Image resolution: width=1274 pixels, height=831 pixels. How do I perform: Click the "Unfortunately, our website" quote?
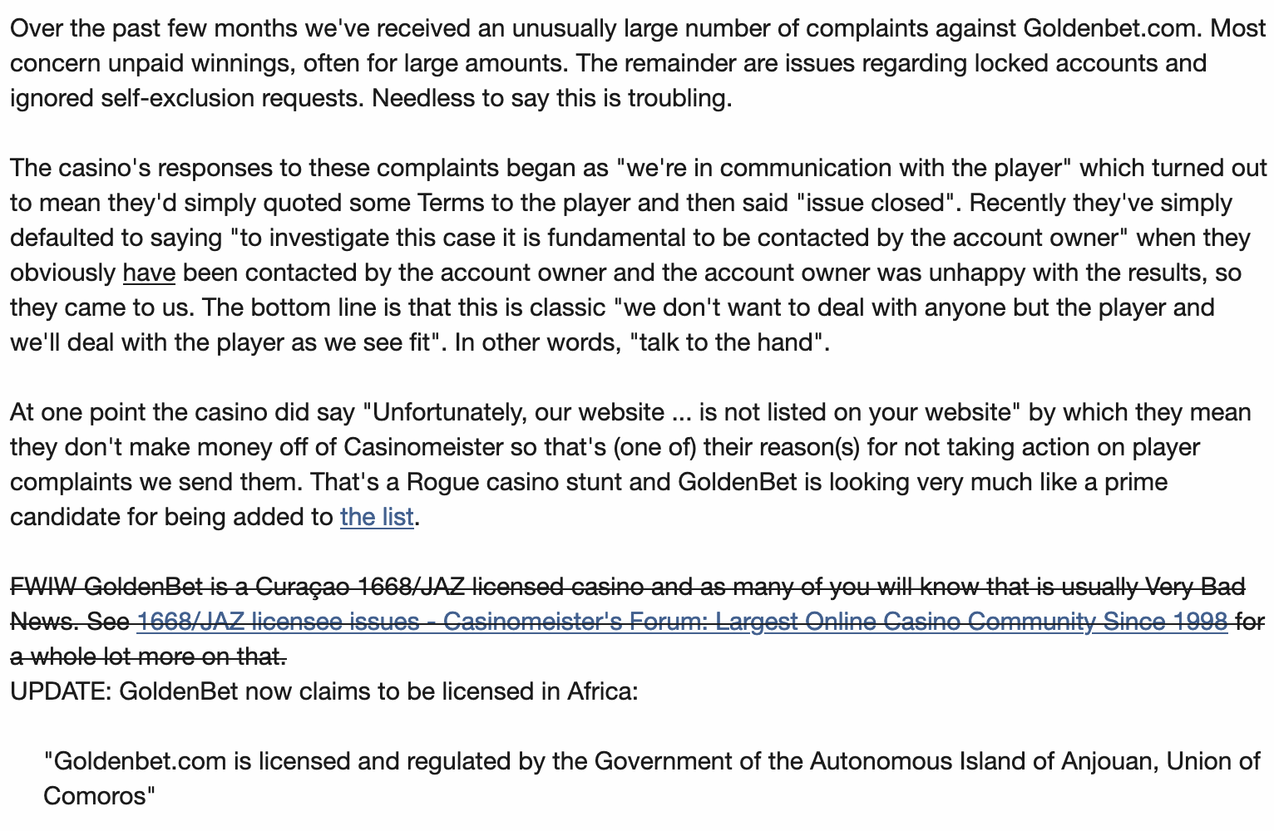click(517, 412)
